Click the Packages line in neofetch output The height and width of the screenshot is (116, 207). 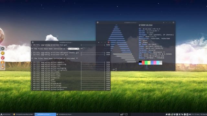point(156,35)
